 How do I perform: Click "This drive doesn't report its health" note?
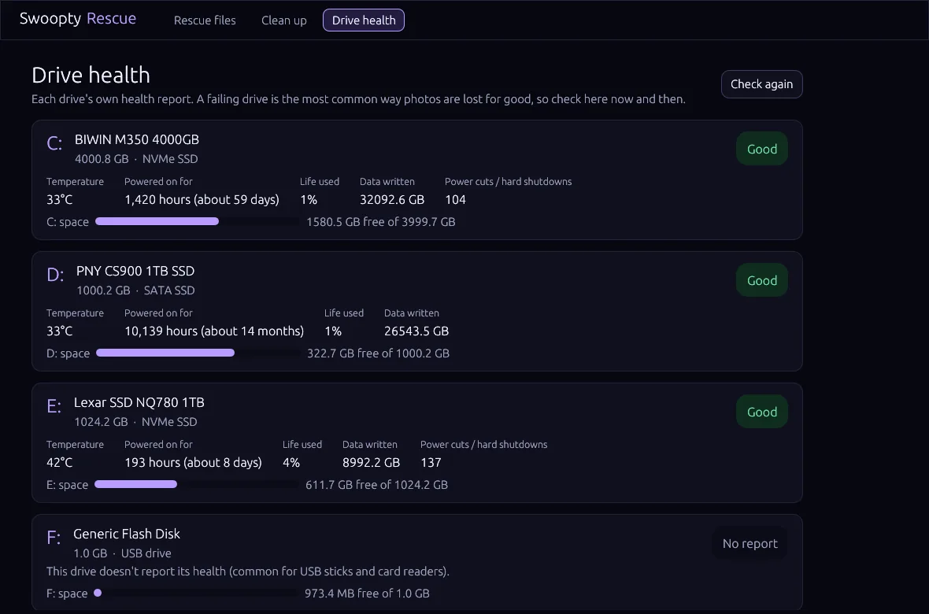248,572
